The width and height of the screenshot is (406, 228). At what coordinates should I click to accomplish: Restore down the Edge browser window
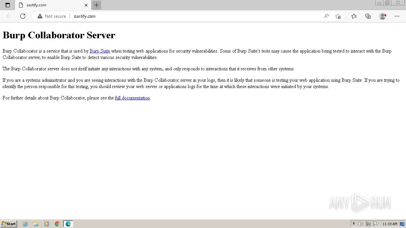(387, 3)
